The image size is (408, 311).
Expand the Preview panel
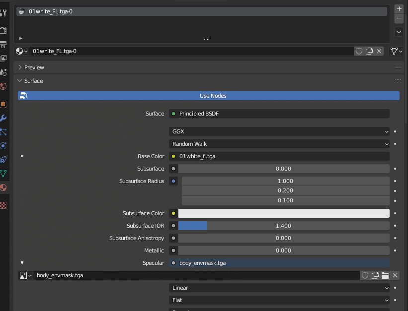coord(34,67)
